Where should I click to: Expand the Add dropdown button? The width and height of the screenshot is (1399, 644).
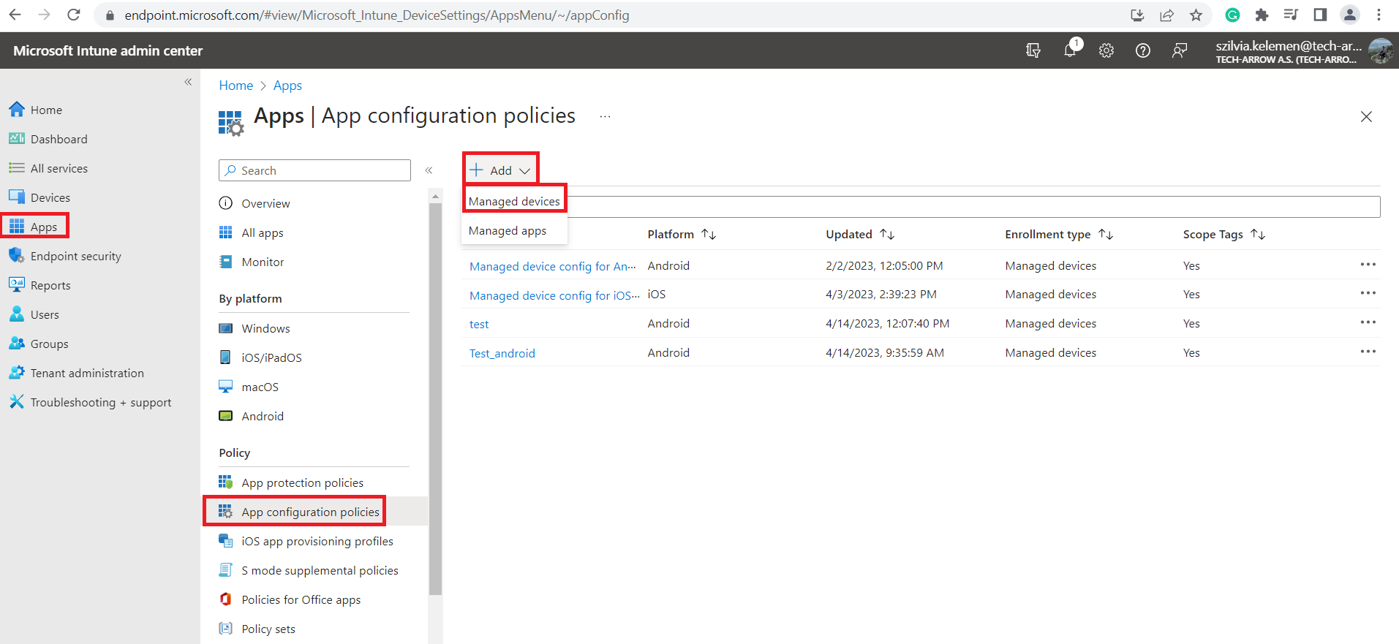501,170
